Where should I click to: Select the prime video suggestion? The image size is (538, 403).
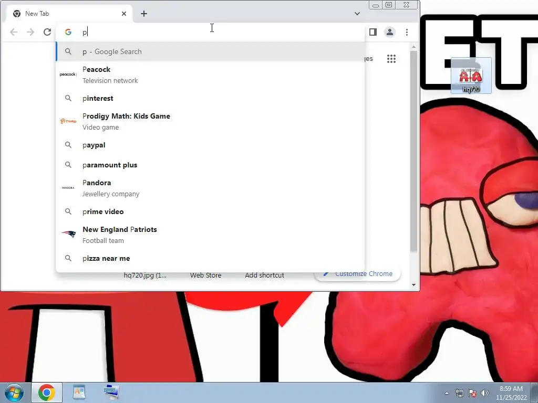(210, 211)
